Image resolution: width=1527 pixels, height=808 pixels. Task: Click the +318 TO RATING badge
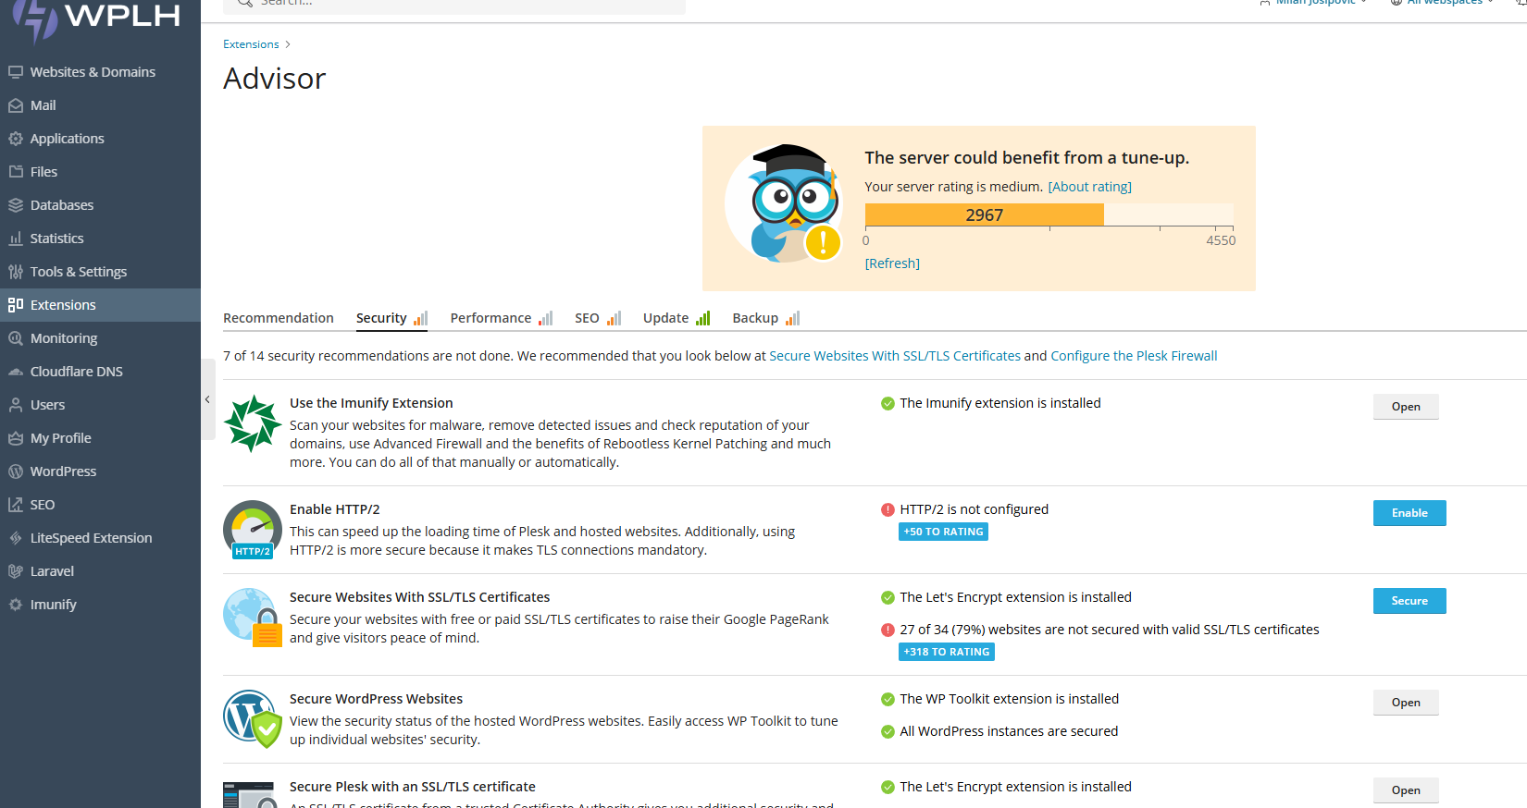click(x=947, y=652)
